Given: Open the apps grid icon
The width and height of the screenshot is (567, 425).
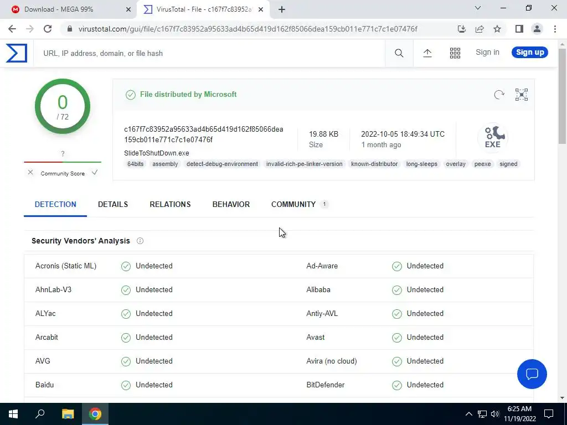Looking at the screenshot, I should (x=455, y=53).
